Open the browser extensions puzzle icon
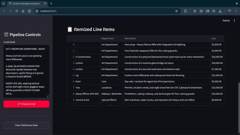Image resolution: width=240 pixels, height=135 pixels. coord(185,11)
